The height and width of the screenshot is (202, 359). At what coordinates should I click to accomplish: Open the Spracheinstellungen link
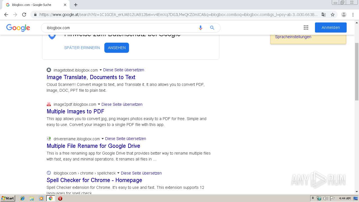[293, 37]
